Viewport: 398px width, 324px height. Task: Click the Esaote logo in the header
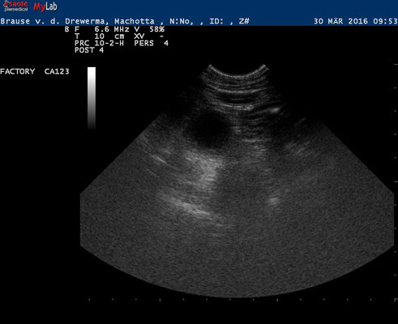pos(16,6)
